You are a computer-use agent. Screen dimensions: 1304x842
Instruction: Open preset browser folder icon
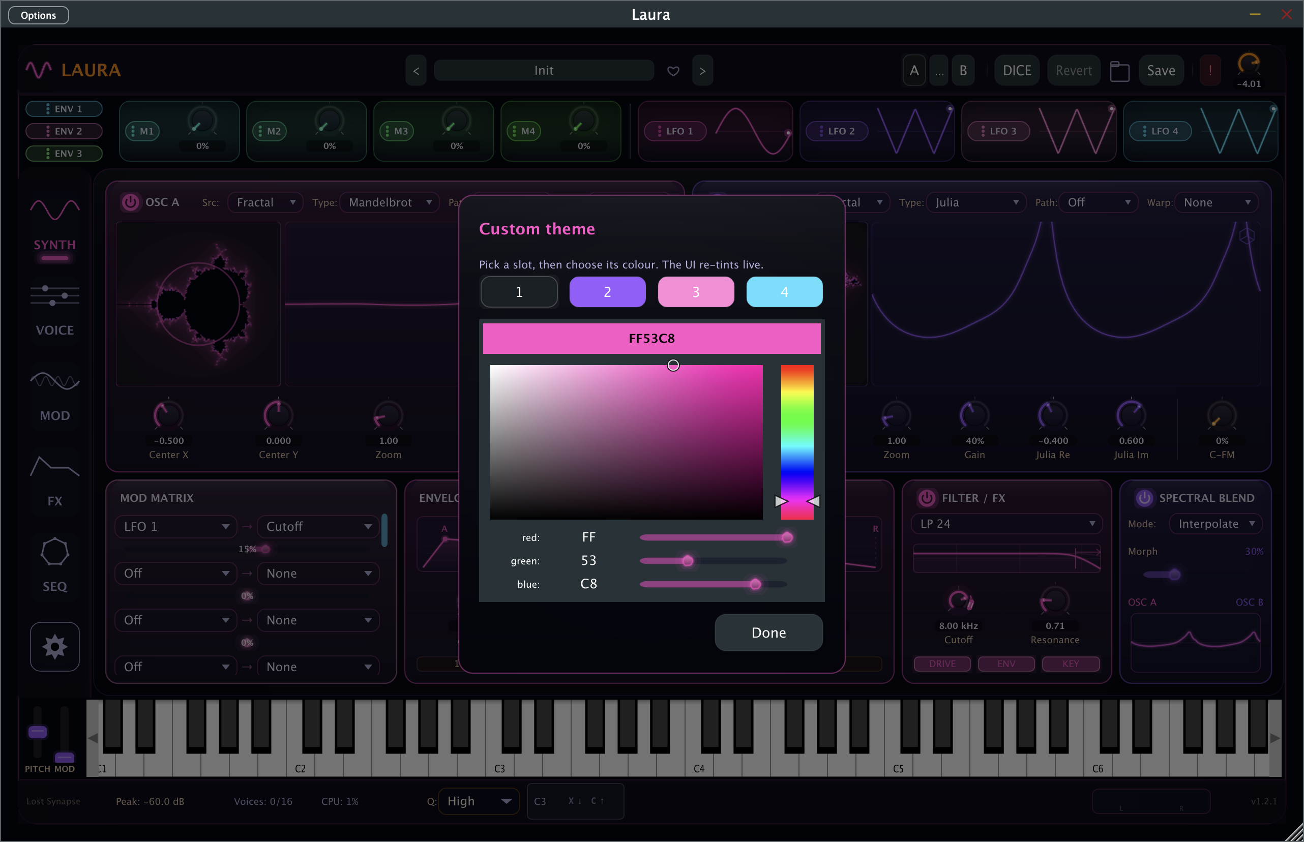(1119, 71)
